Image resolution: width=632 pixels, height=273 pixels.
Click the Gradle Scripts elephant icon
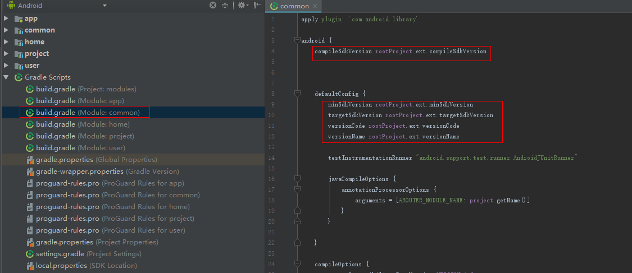[x=18, y=77]
